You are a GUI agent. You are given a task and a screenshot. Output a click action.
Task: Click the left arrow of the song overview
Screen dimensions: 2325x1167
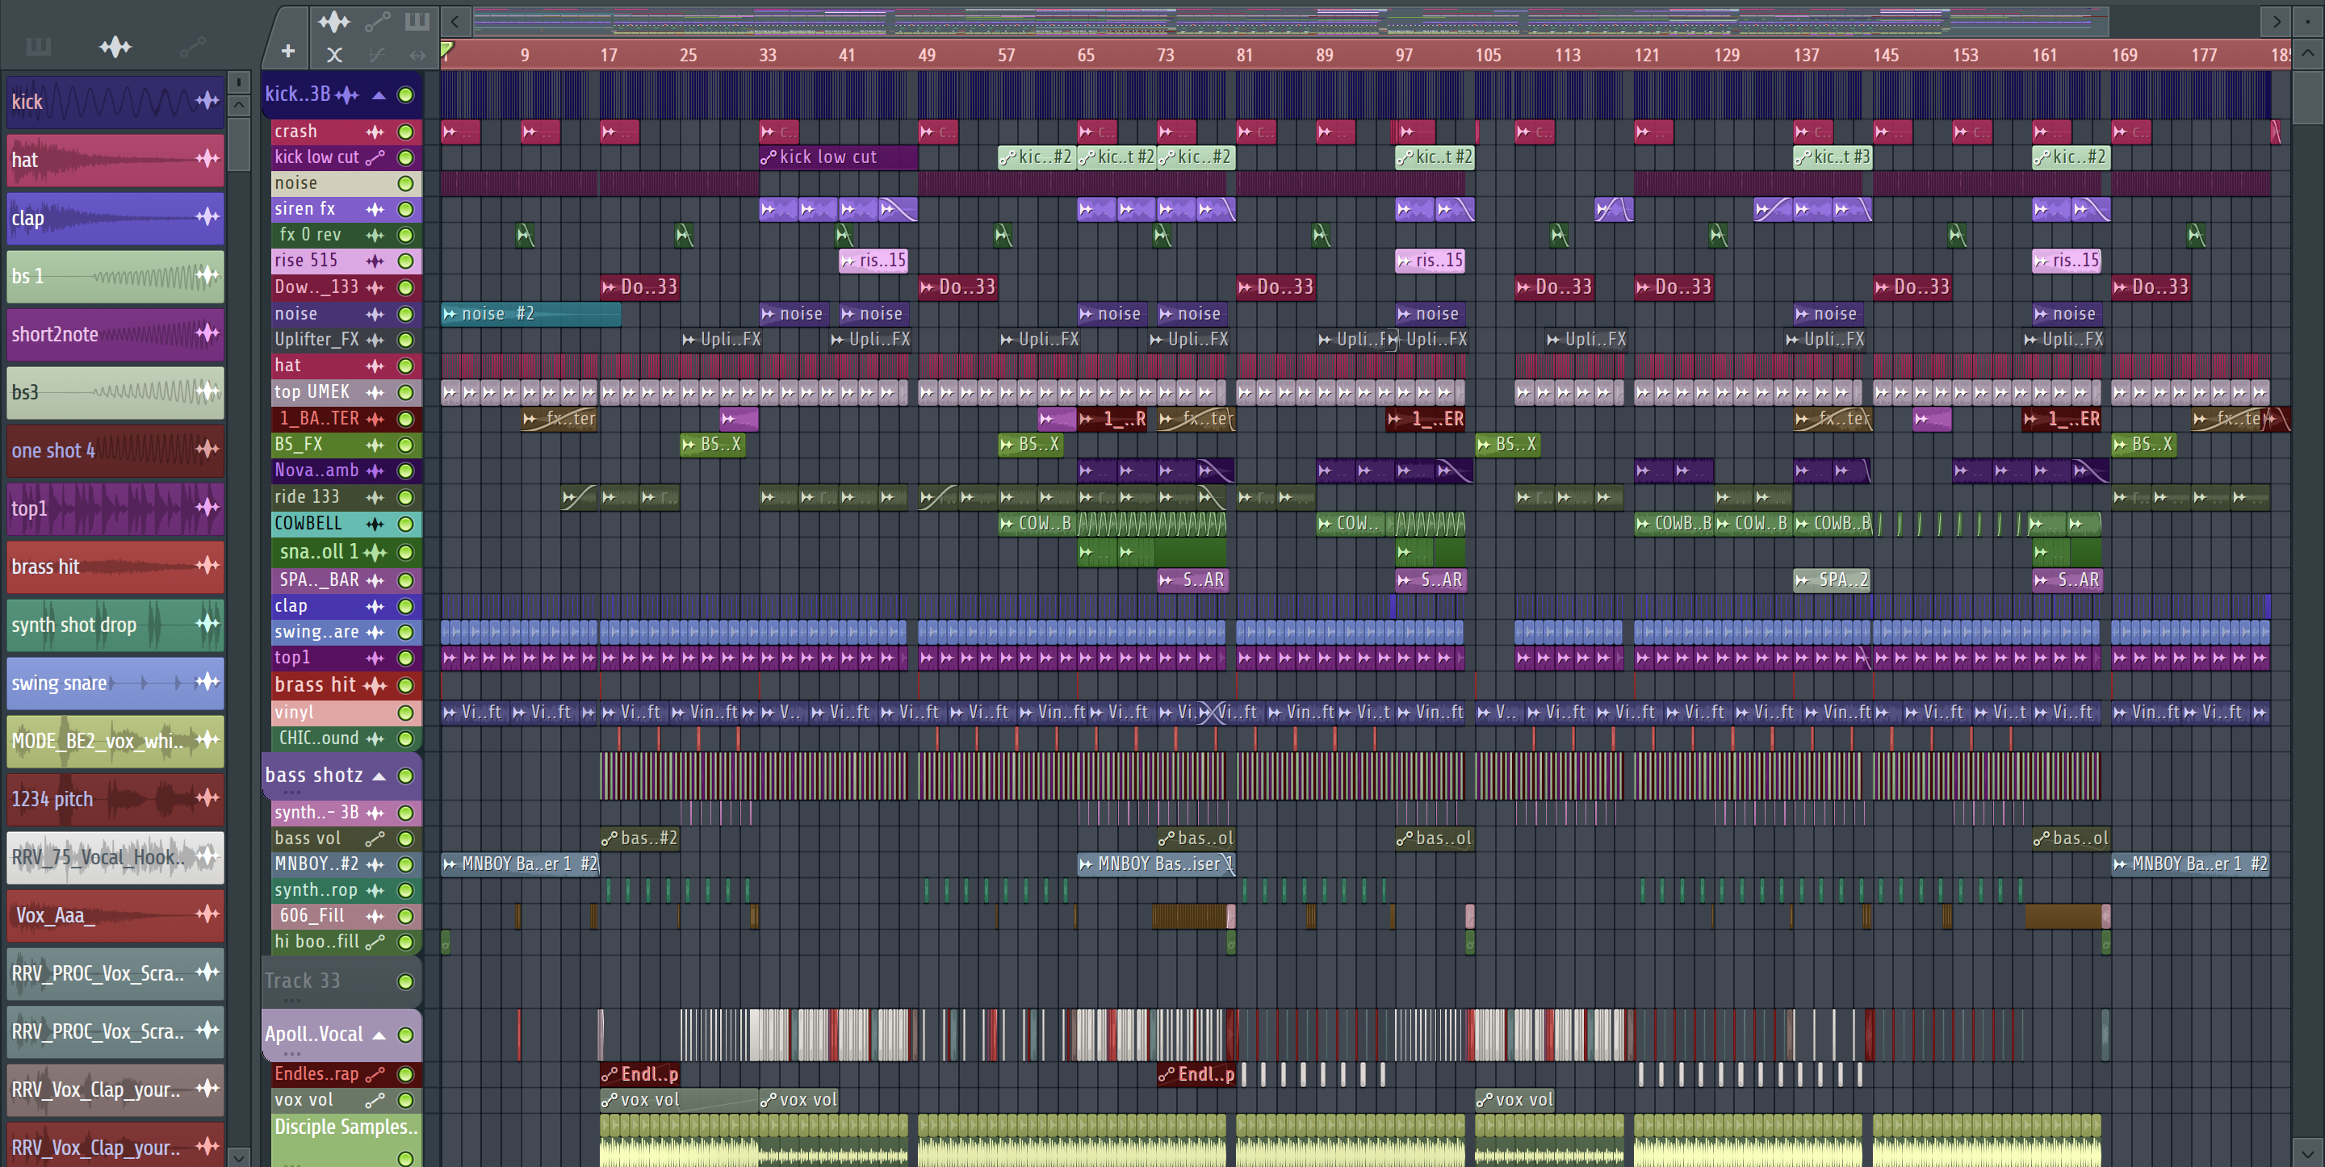(455, 21)
